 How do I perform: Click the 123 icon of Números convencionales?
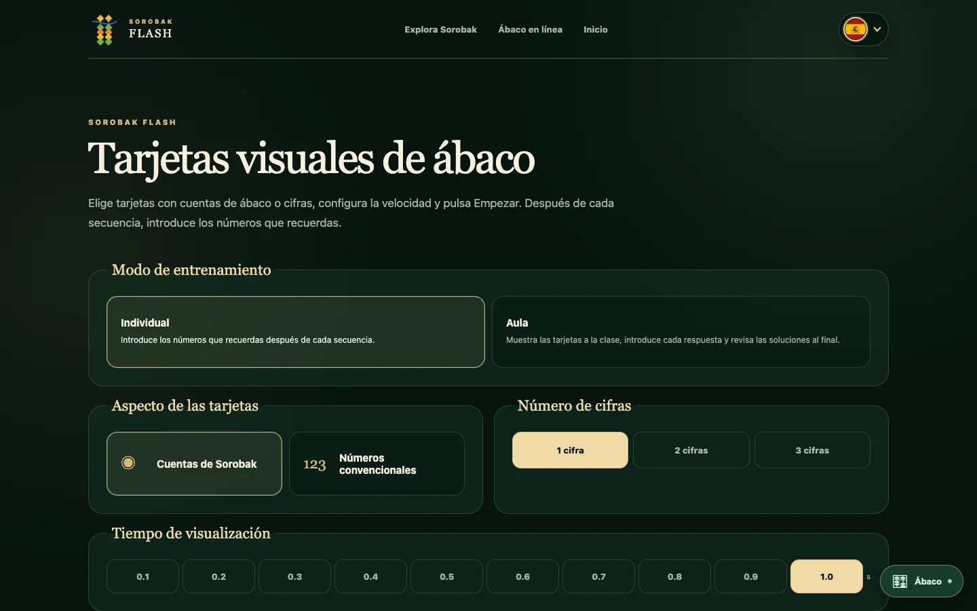tap(315, 464)
